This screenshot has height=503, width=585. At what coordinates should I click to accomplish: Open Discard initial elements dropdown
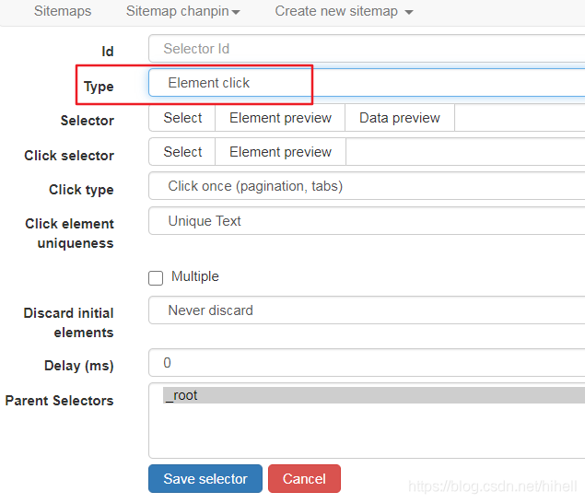[x=367, y=310]
